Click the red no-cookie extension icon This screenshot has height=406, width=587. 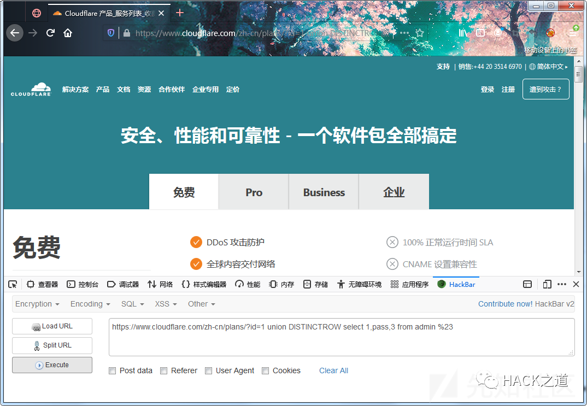point(550,33)
